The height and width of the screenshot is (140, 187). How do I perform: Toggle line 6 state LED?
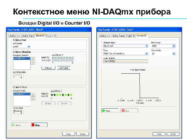(x=55, y=95)
